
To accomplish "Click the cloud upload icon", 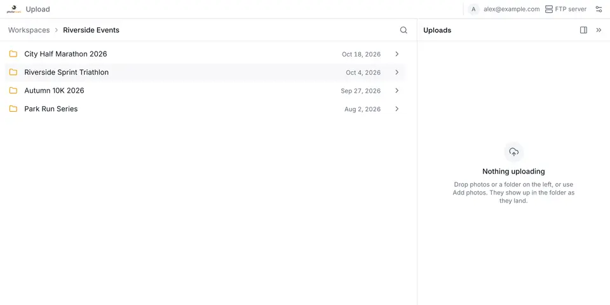I will click(514, 152).
